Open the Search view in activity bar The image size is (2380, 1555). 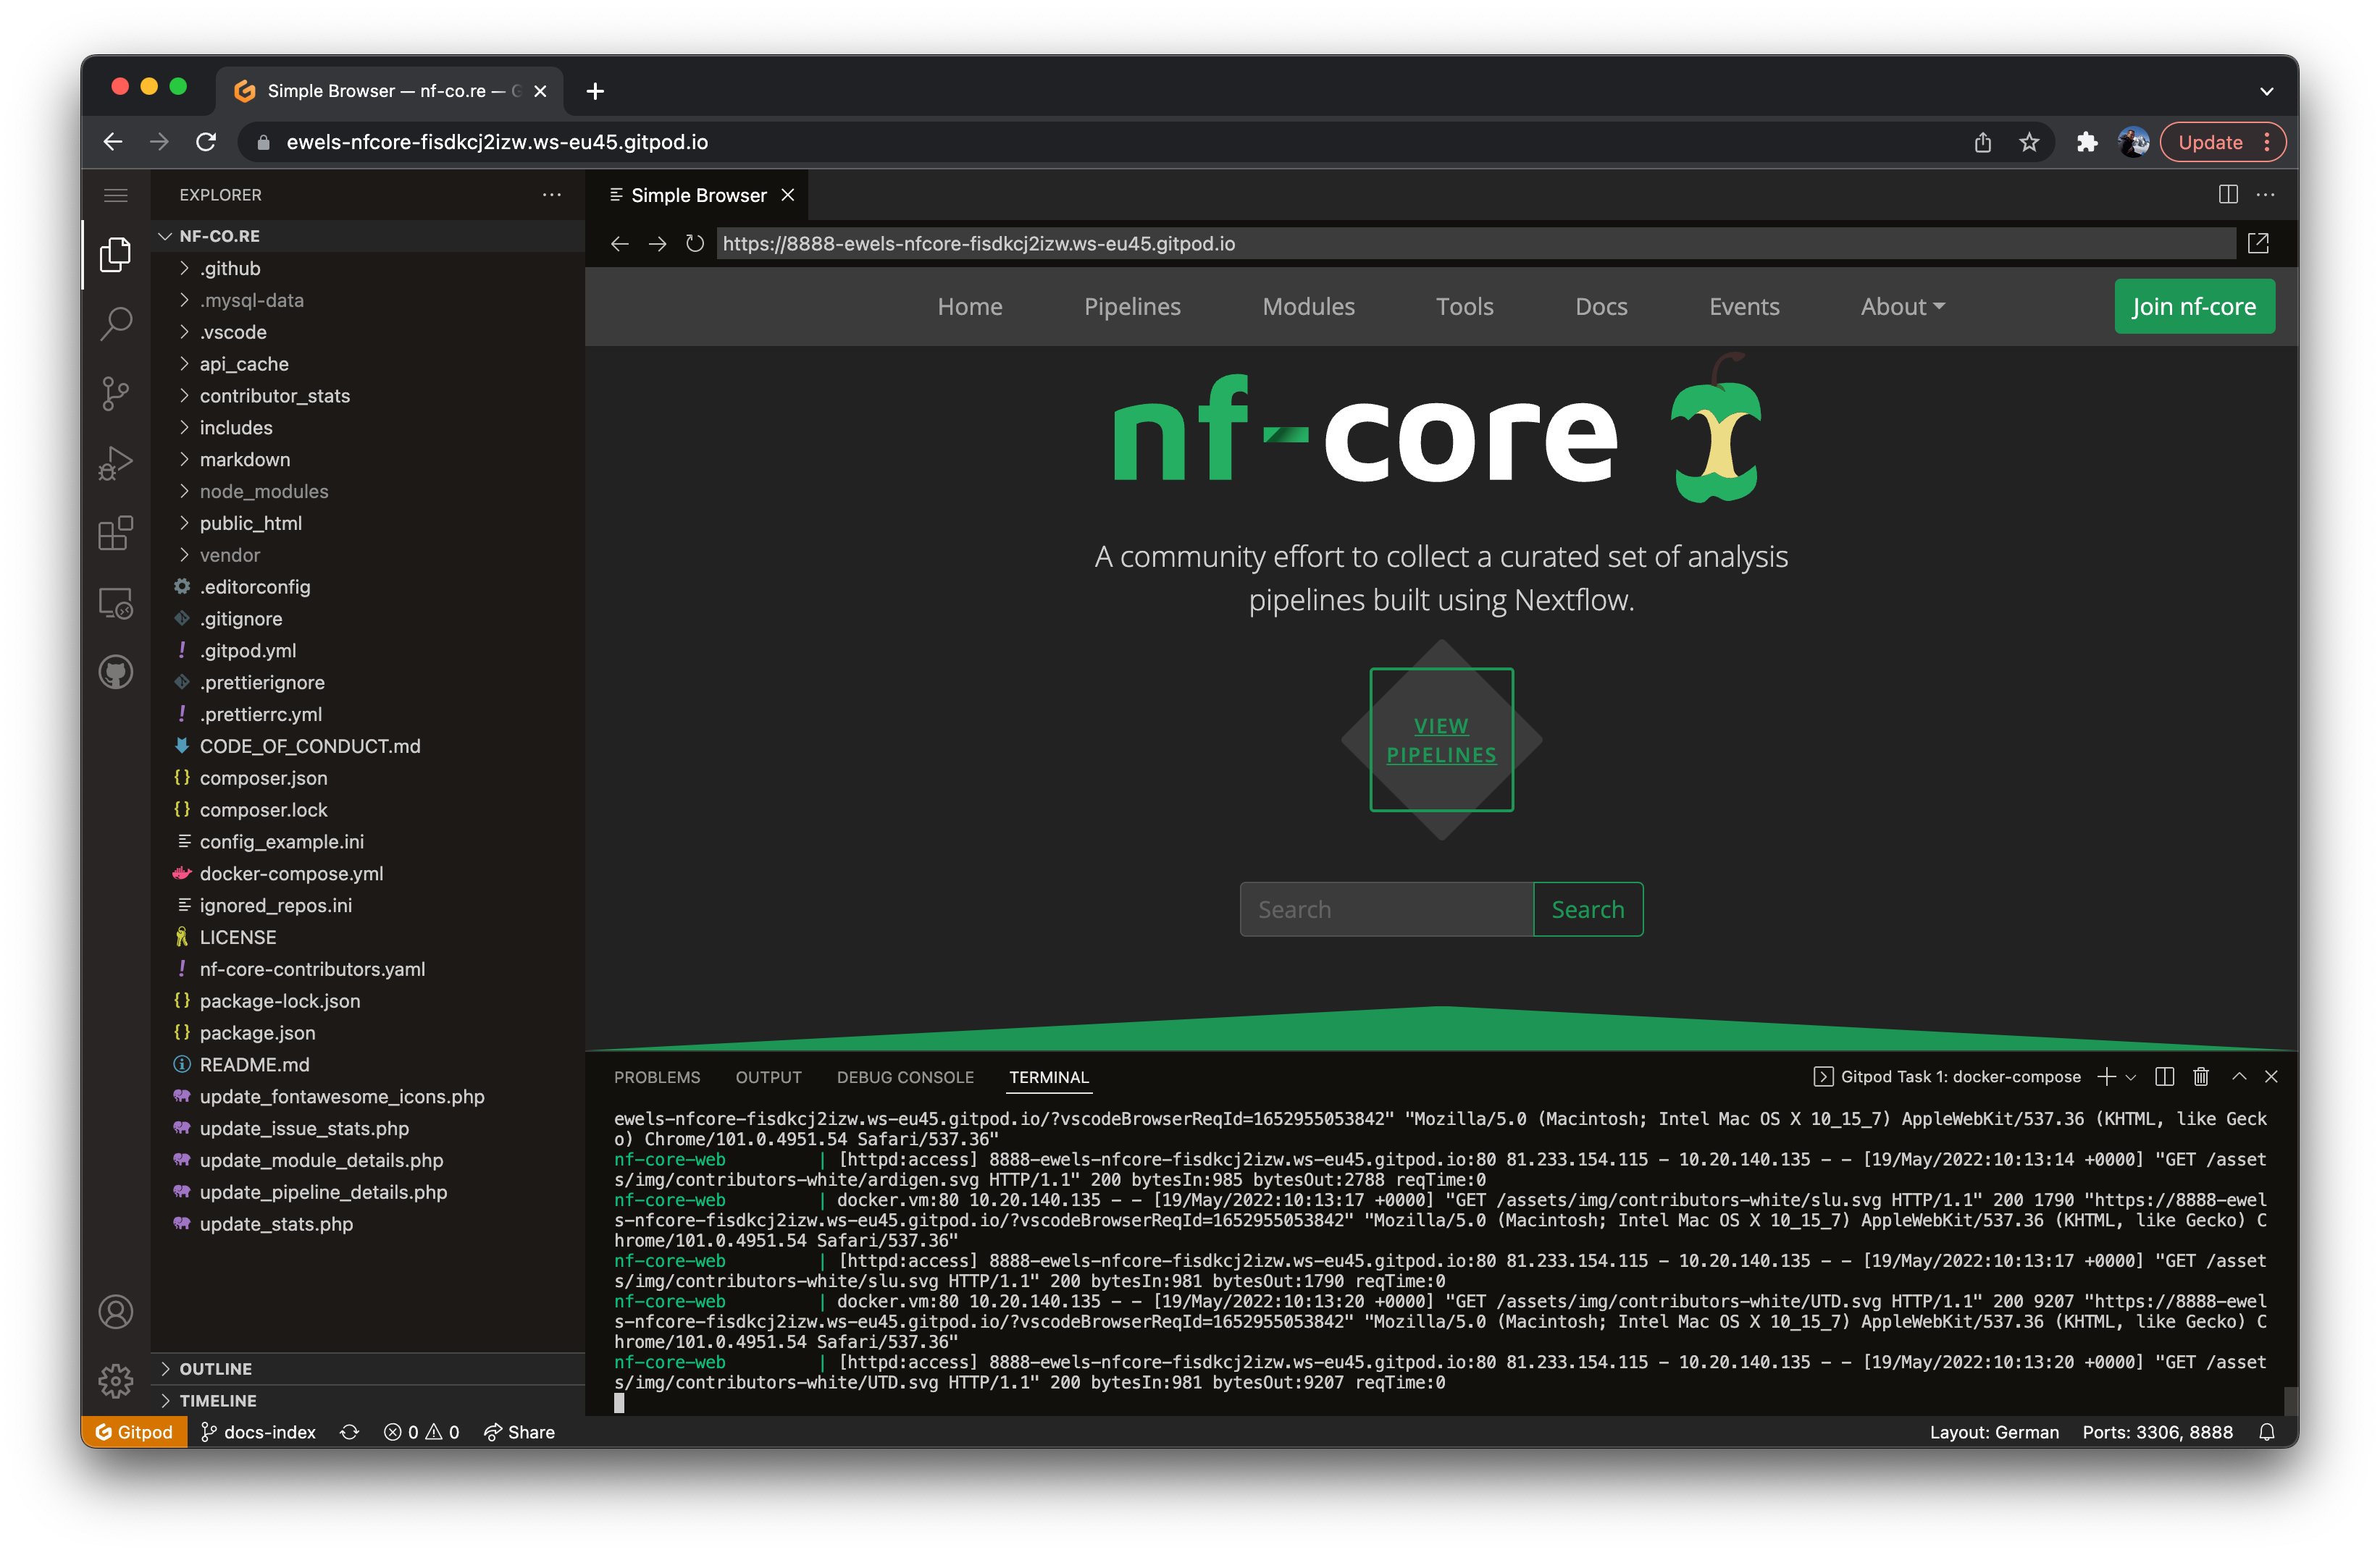click(116, 324)
